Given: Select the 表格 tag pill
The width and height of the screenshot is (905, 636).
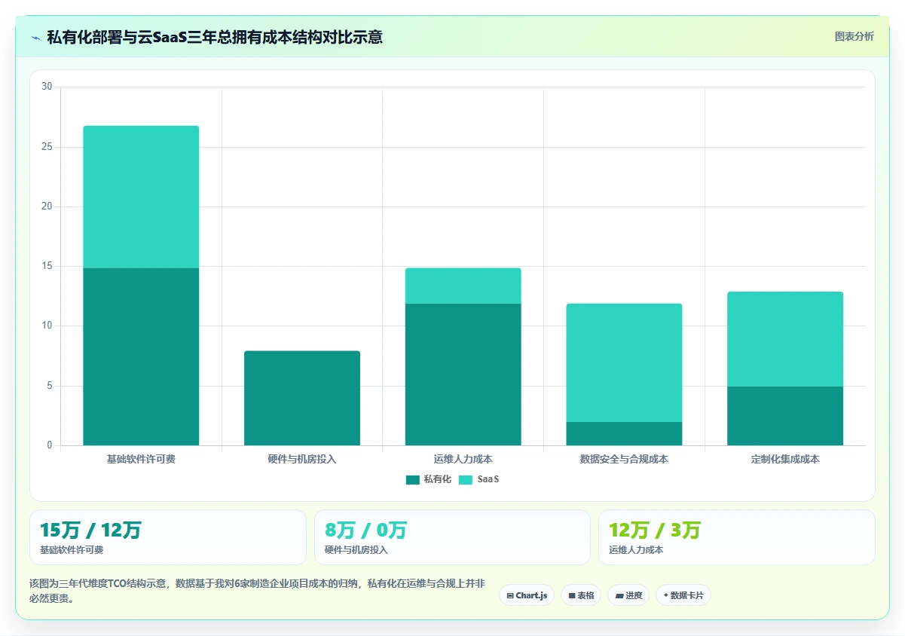Looking at the screenshot, I should [x=581, y=595].
